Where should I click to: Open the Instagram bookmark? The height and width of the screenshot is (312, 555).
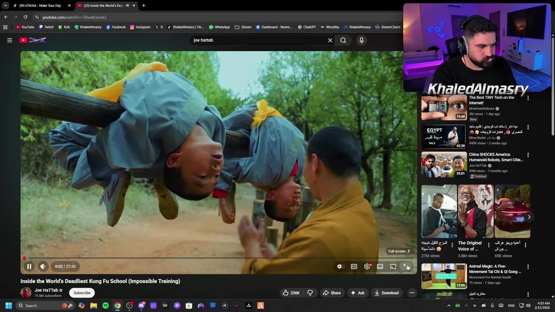140,27
